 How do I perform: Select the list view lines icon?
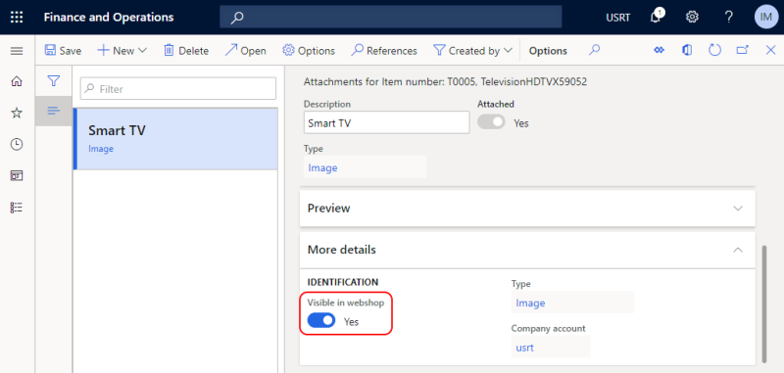pyautogui.click(x=54, y=111)
